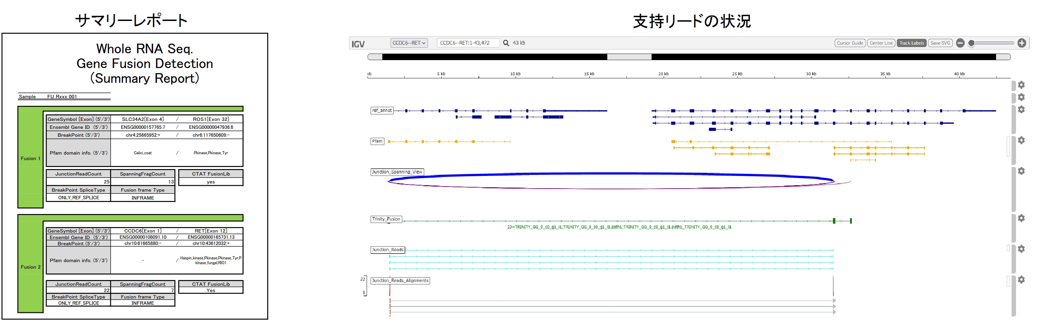The image size is (1038, 325).
Task: Click the Save SVG button
Action: 940,43
